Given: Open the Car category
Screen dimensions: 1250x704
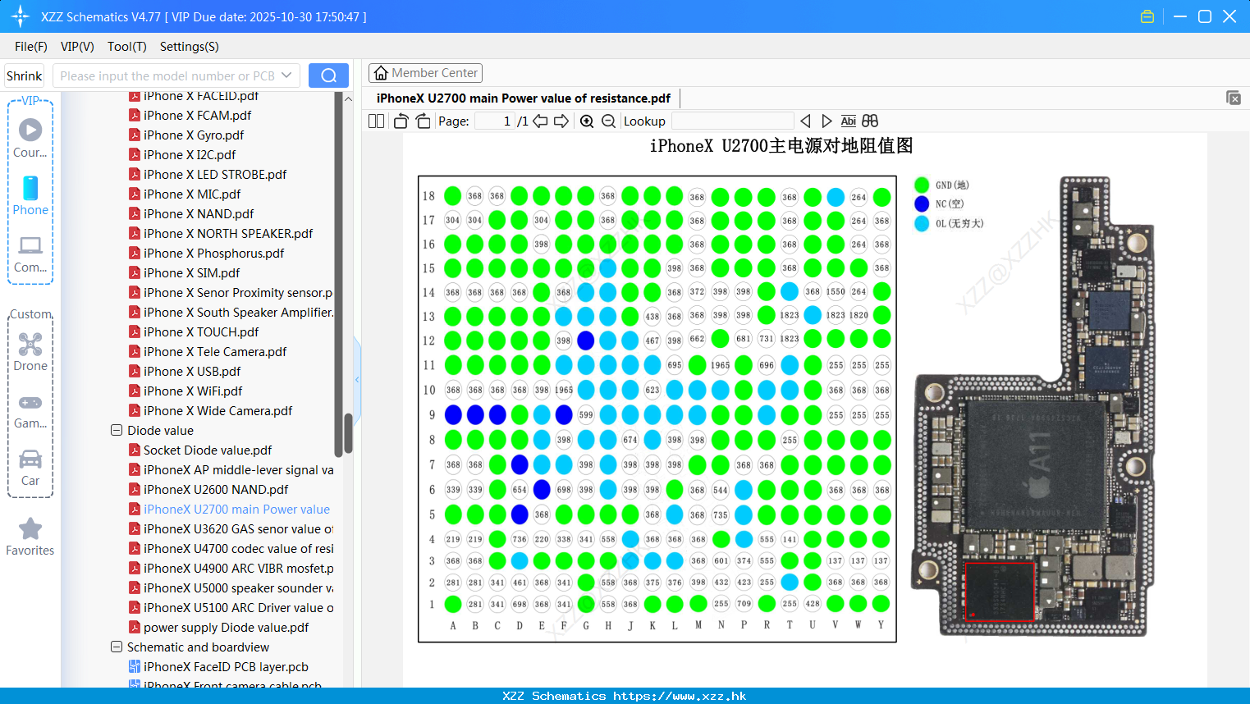Looking at the screenshot, I should coord(30,468).
